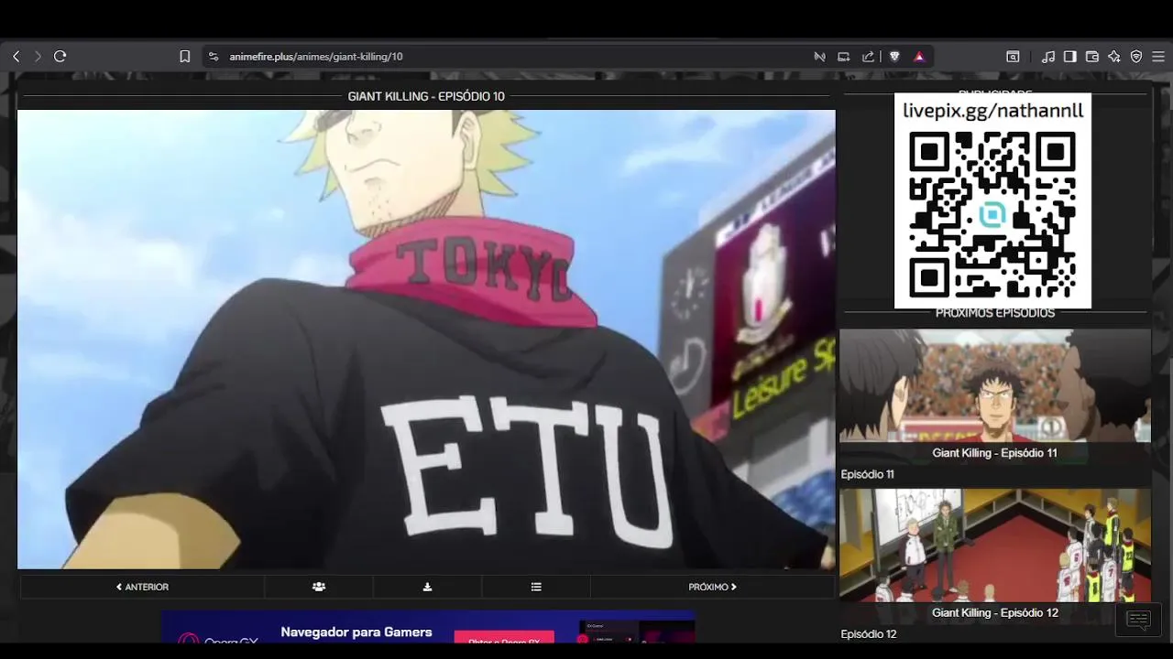Image resolution: width=1173 pixels, height=659 pixels.
Task: Click the crossed-out N icon in address bar
Action: [819, 56]
